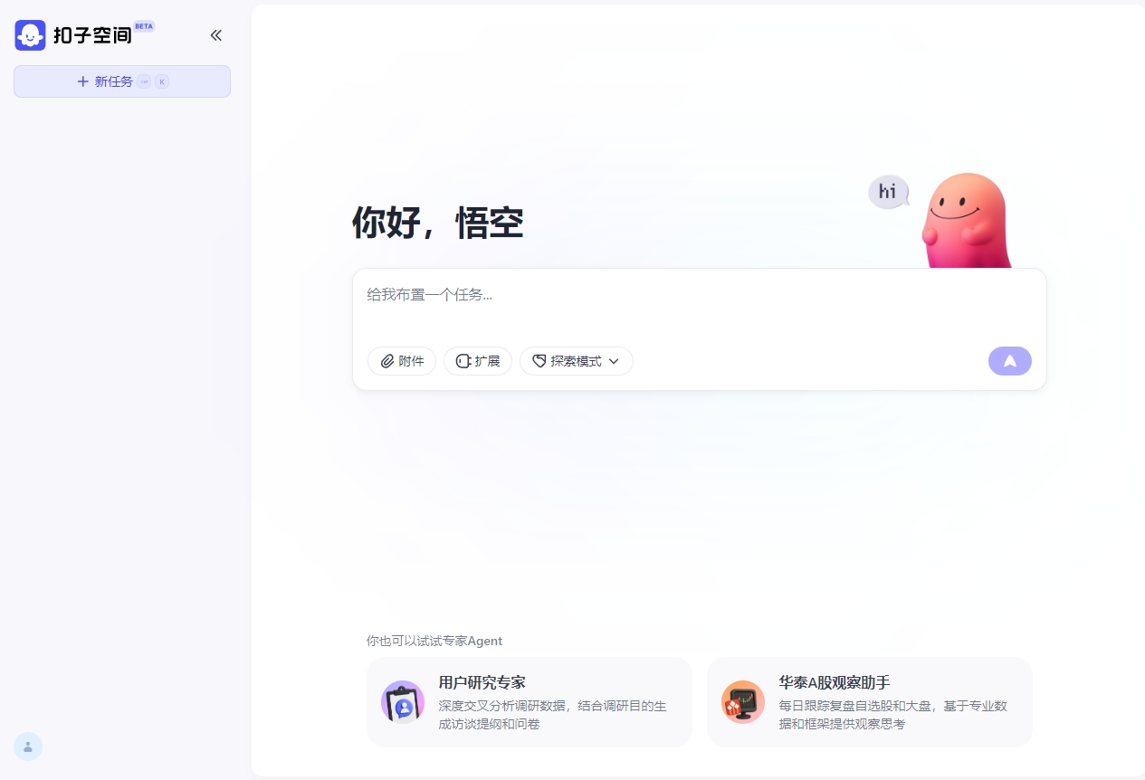Expand the chevron next to 探索模式
This screenshot has width=1145, height=780.
point(614,361)
